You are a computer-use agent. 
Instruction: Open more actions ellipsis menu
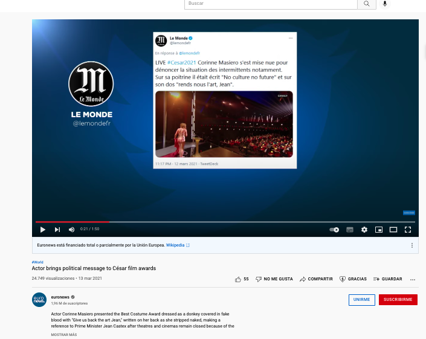(413, 280)
